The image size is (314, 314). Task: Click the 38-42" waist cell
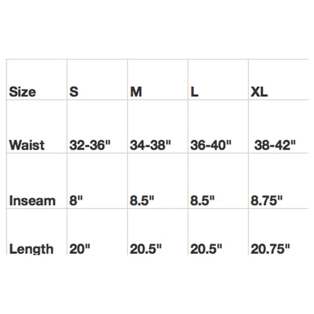(x=274, y=145)
